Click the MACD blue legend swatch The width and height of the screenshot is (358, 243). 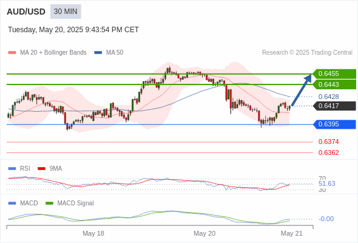(12, 204)
